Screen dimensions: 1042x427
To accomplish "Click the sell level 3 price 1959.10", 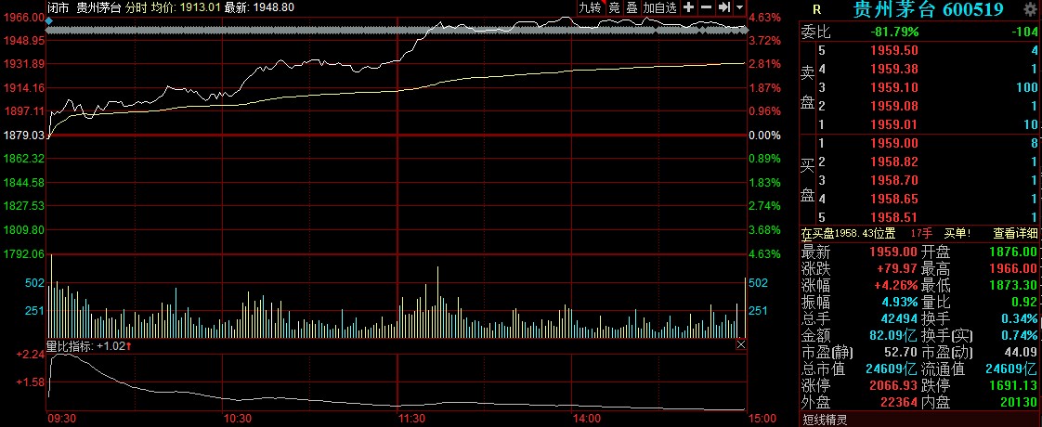I will [x=892, y=86].
